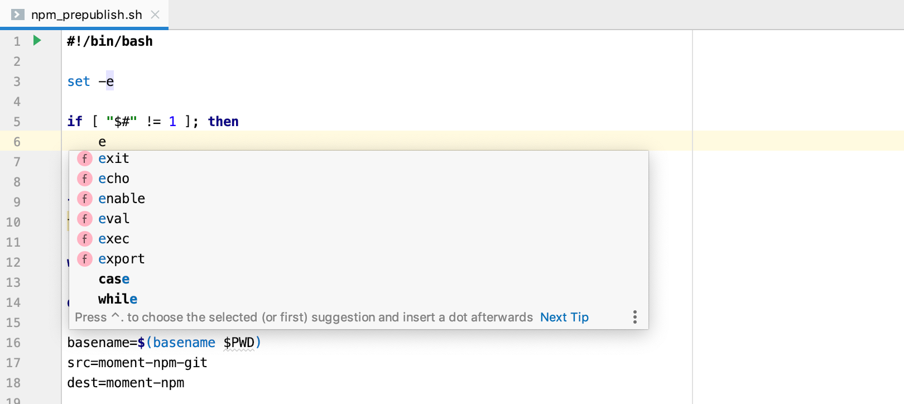Open the completion popup three-dot options menu

(x=634, y=318)
